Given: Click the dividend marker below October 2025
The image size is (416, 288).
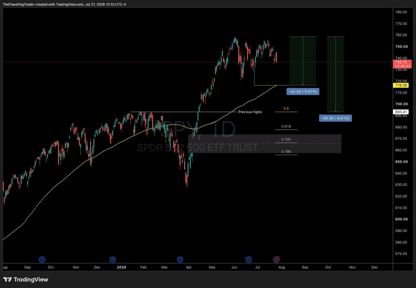Looking at the screenshot, I should [x=42, y=259].
